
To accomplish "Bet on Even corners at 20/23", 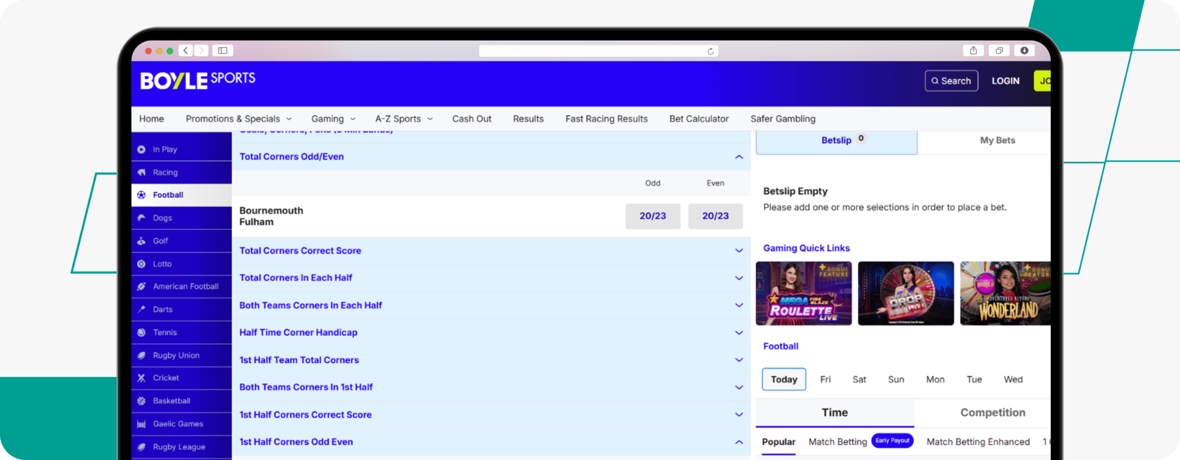I will pyautogui.click(x=715, y=216).
